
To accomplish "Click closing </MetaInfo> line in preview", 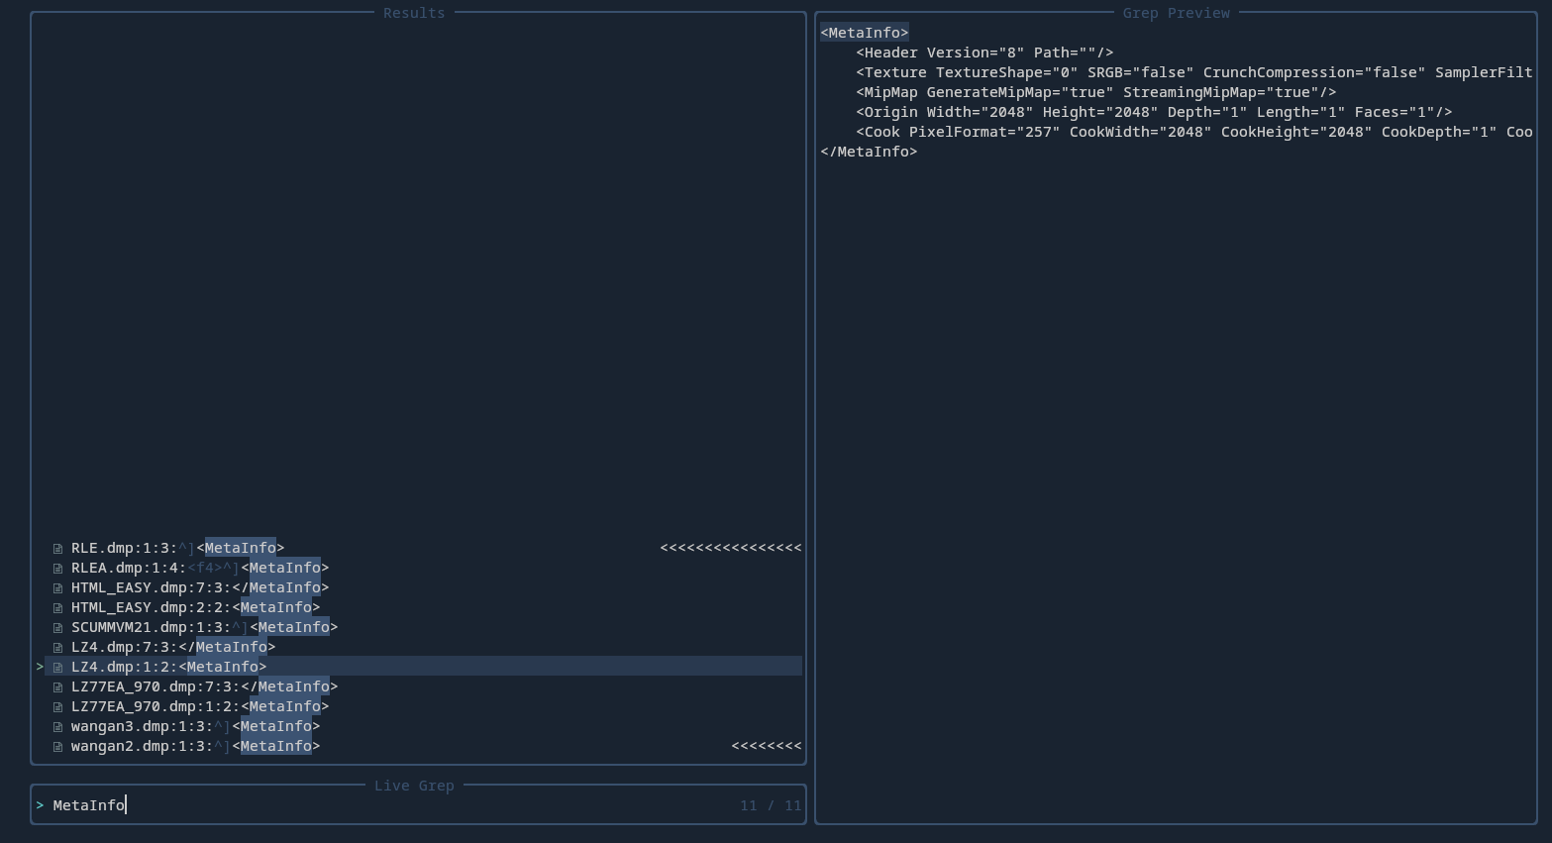I will click(869, 152).
